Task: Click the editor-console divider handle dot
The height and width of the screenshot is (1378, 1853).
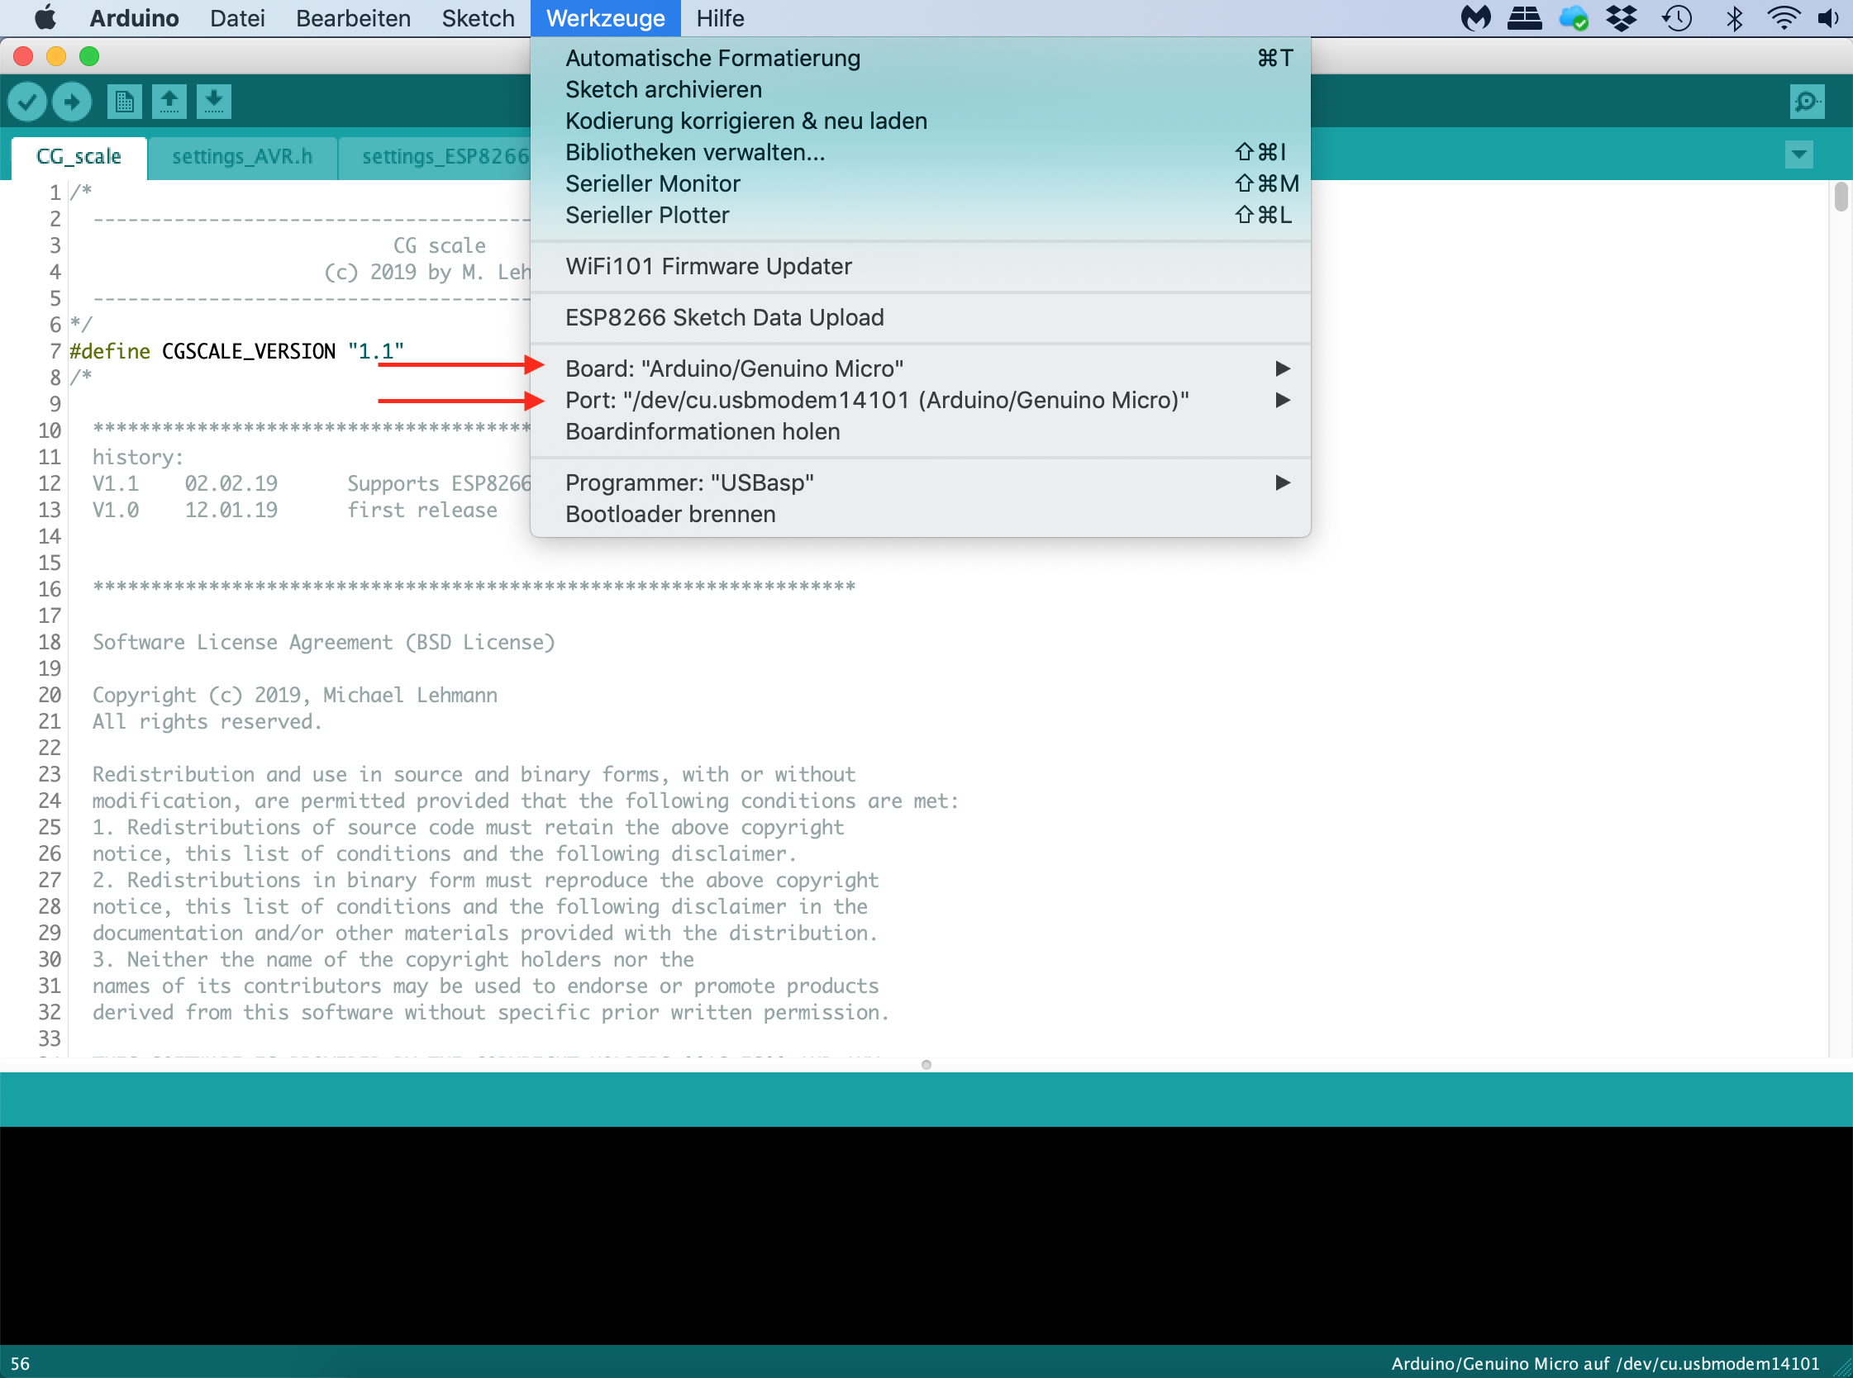Action: click(926, 1065)
